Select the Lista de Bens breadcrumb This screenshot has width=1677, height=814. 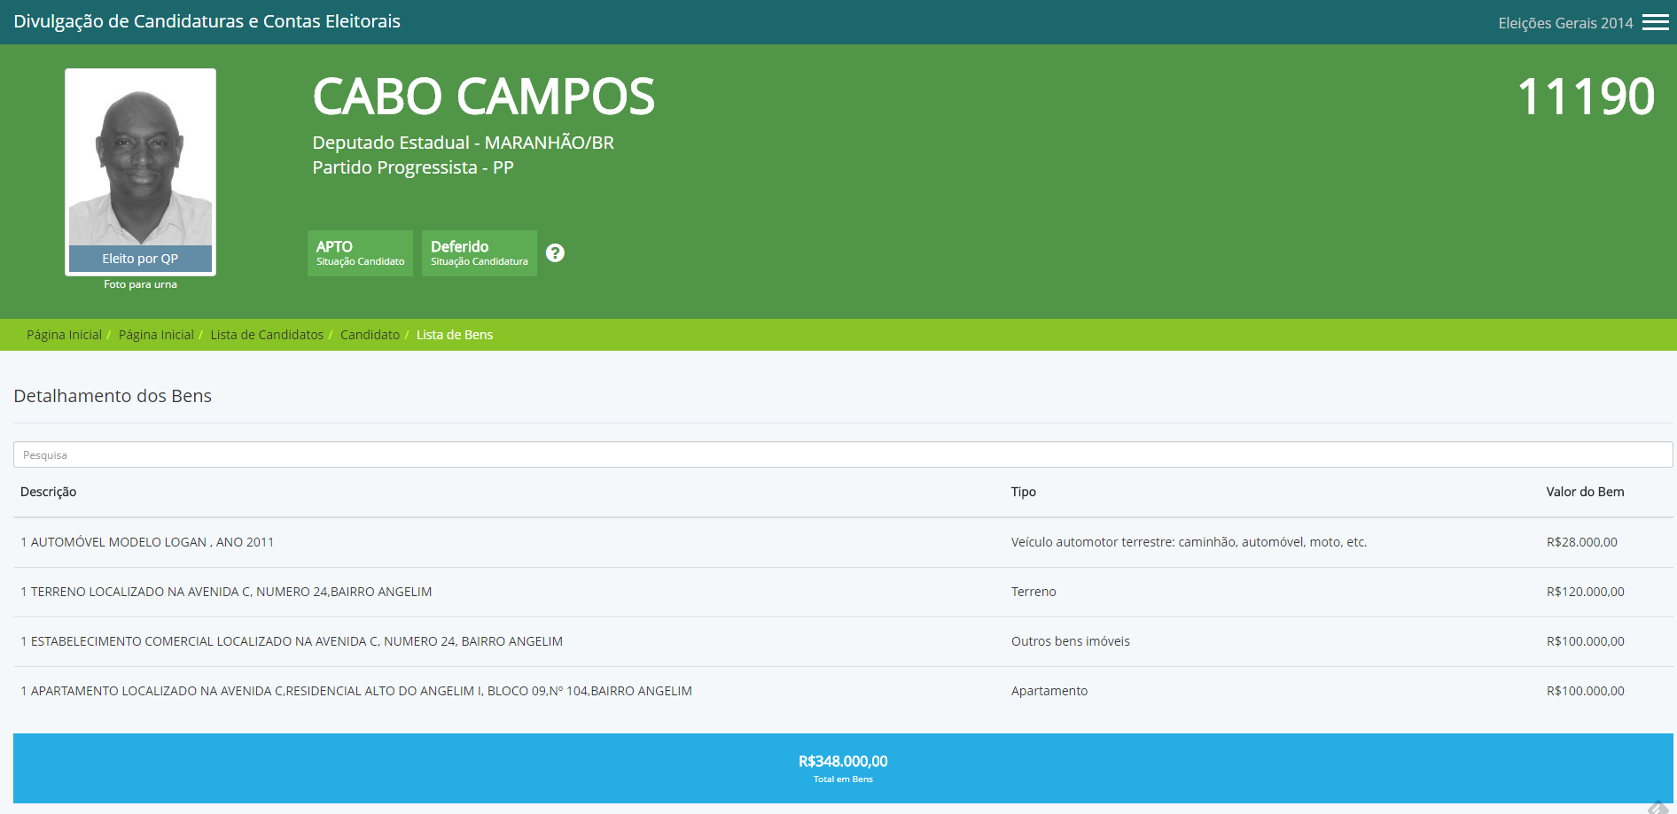pos(455,335)
